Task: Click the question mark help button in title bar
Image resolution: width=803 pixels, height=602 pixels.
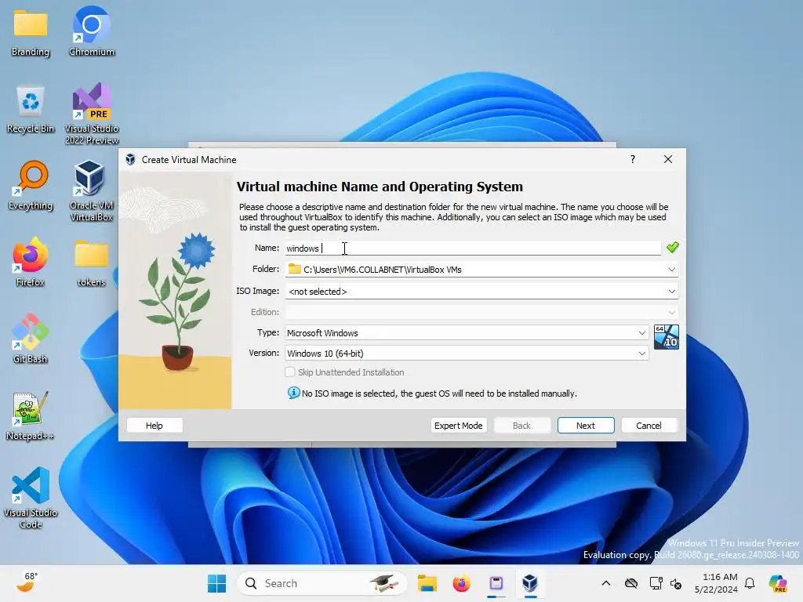Action: coord(633,159)
